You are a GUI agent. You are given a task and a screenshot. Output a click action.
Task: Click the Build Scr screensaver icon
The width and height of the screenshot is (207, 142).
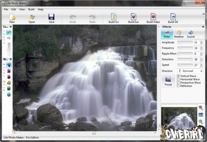[114, 18]
